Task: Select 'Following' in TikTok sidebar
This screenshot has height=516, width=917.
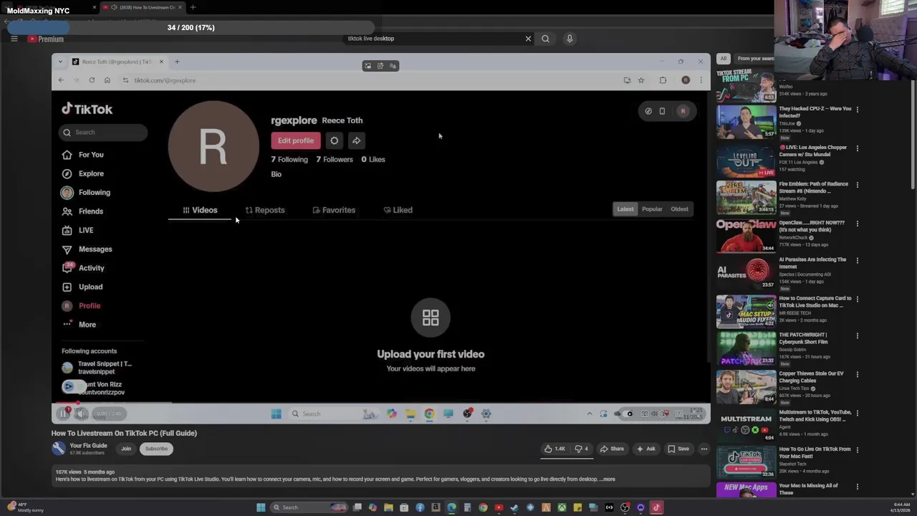Action: coord(86,192)
